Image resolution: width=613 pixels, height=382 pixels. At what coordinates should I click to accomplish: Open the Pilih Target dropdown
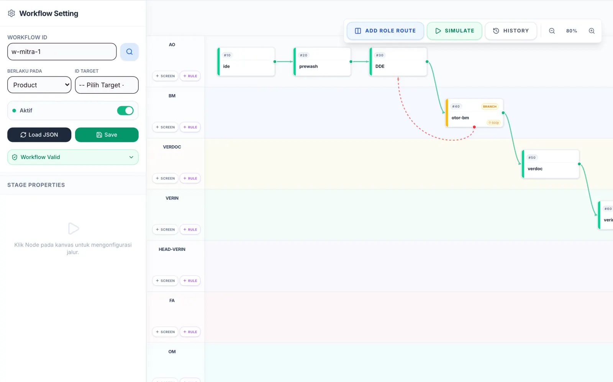point(107,85)
